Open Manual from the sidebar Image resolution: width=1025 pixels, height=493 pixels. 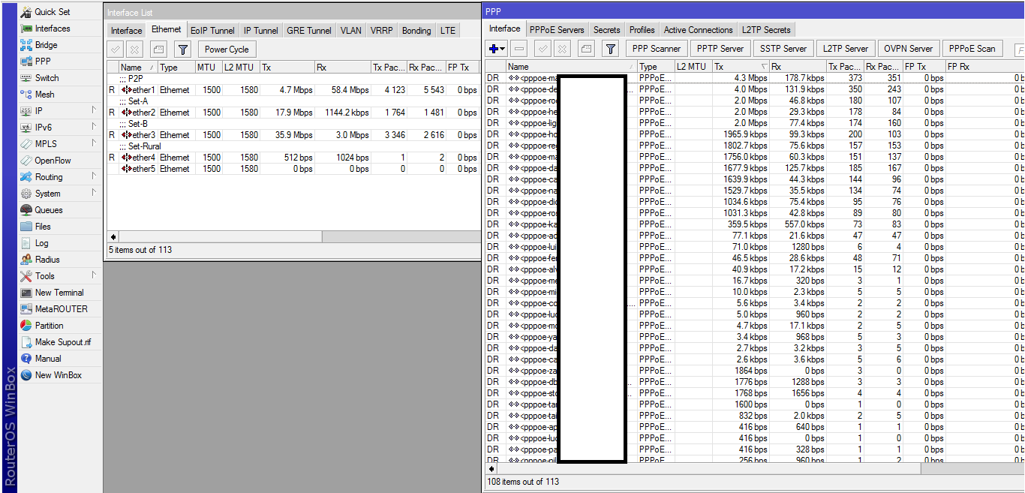click(48, 359)
